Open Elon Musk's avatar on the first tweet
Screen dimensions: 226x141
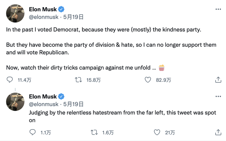coord(15,14)
